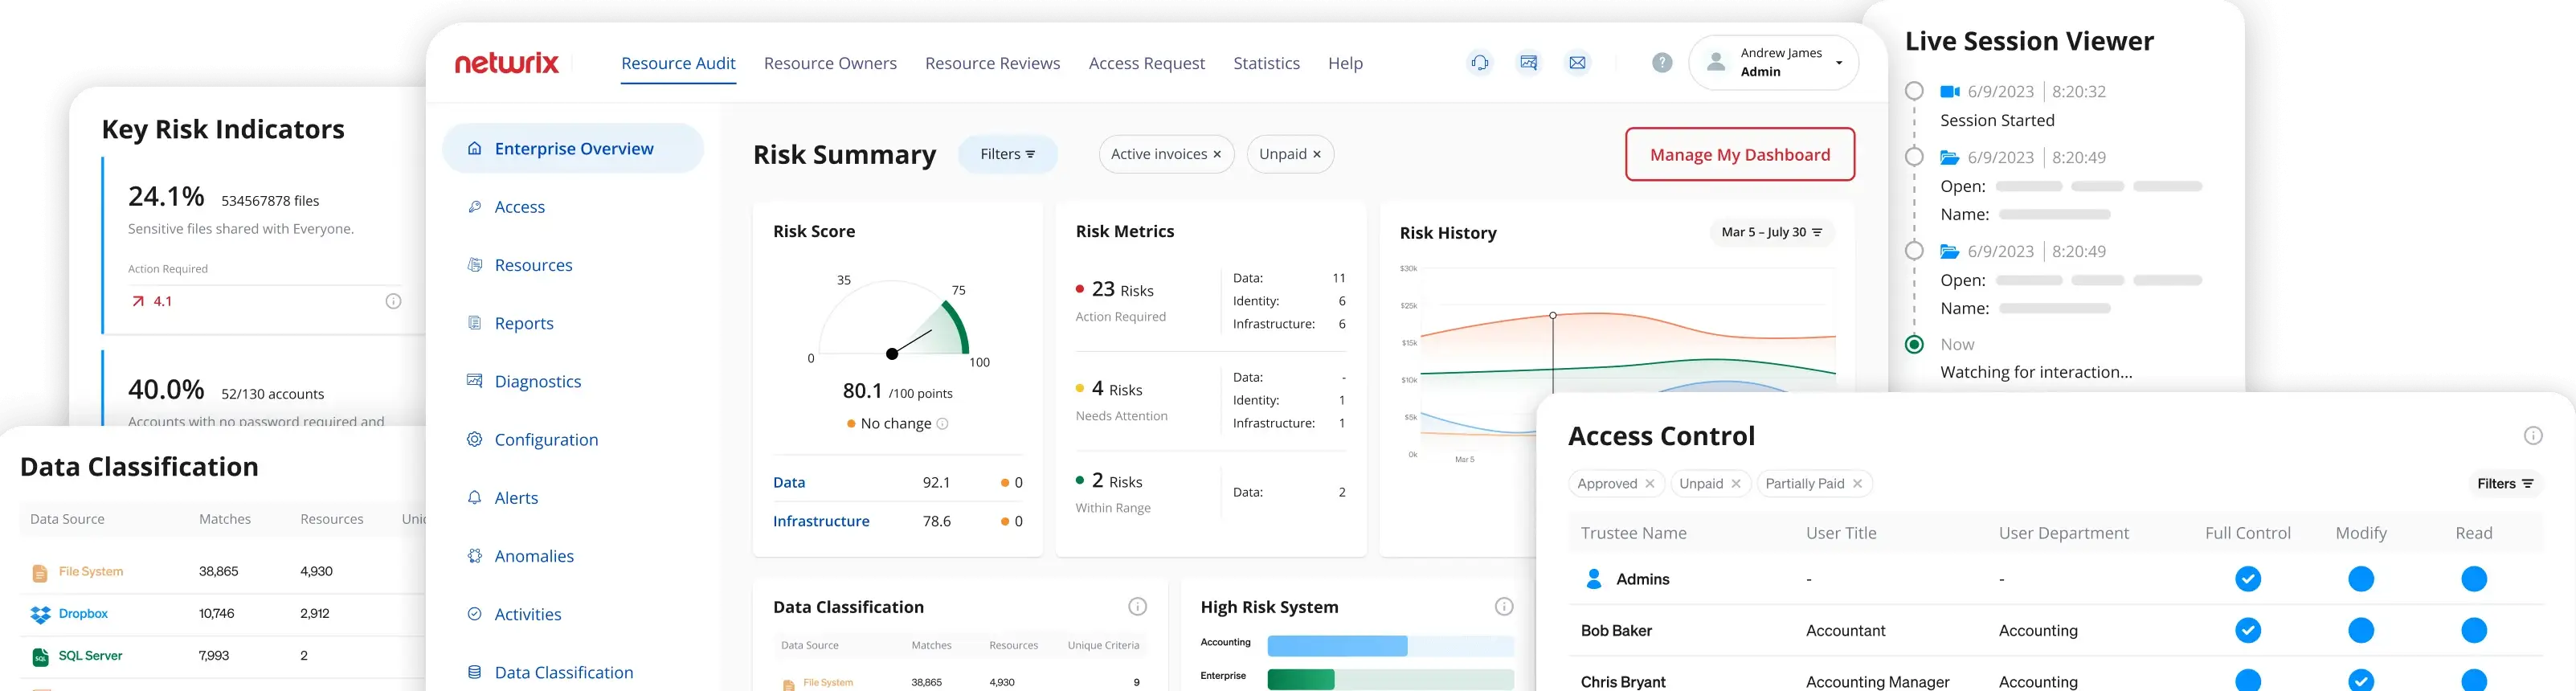The image size is (2576, 691).
Task: Click the question mark help icon
Action: pos(1662,63)
